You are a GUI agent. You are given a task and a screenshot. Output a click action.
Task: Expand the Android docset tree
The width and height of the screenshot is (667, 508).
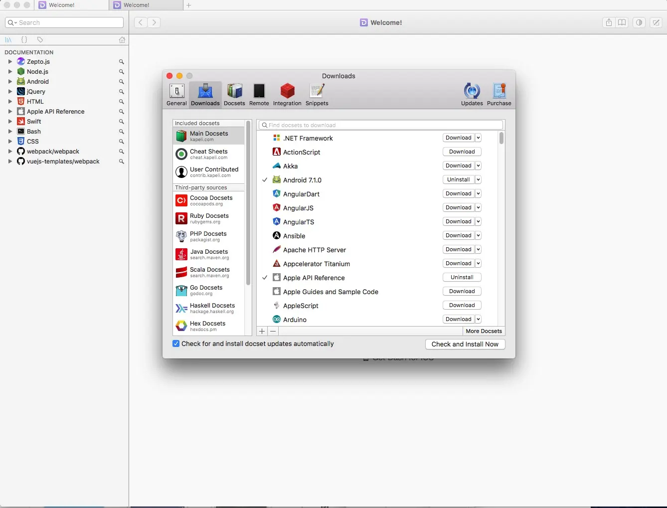[10, 82]
